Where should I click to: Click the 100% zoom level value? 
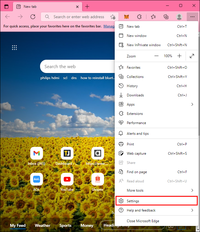[168, 56]
